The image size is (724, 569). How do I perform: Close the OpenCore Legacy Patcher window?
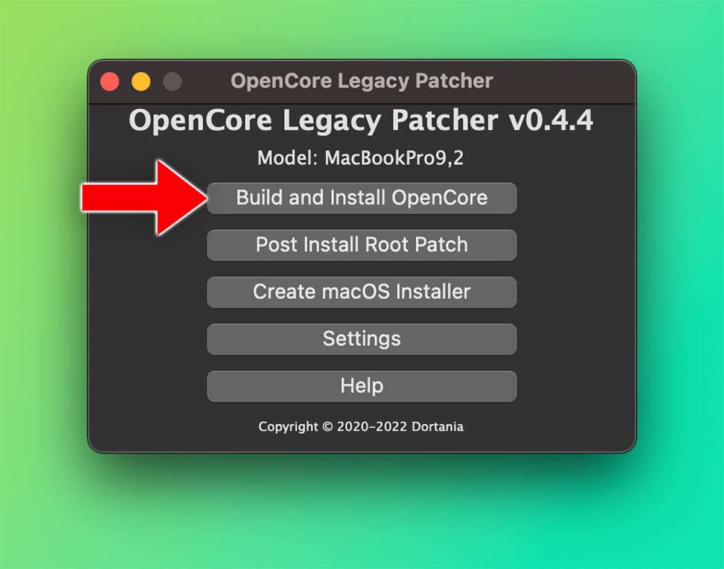point(110,81)
